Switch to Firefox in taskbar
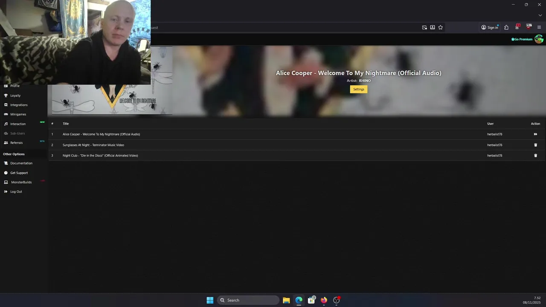The image size is (546, 307). pos(324,300)
